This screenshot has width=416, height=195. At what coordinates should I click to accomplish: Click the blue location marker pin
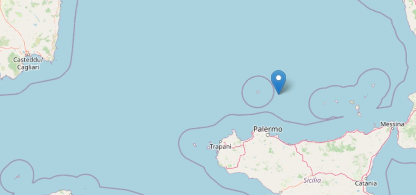(x=279, y=82)
